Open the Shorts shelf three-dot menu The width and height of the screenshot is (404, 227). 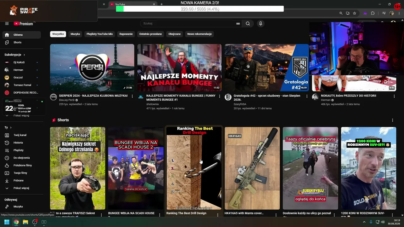pos(393,120)
